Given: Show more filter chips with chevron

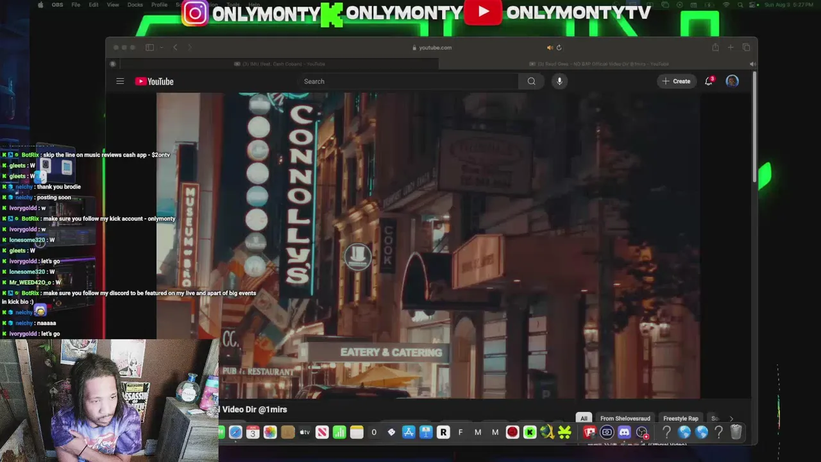Looking at the screenshot, I should pyautogui.click(x=731, y=418).
